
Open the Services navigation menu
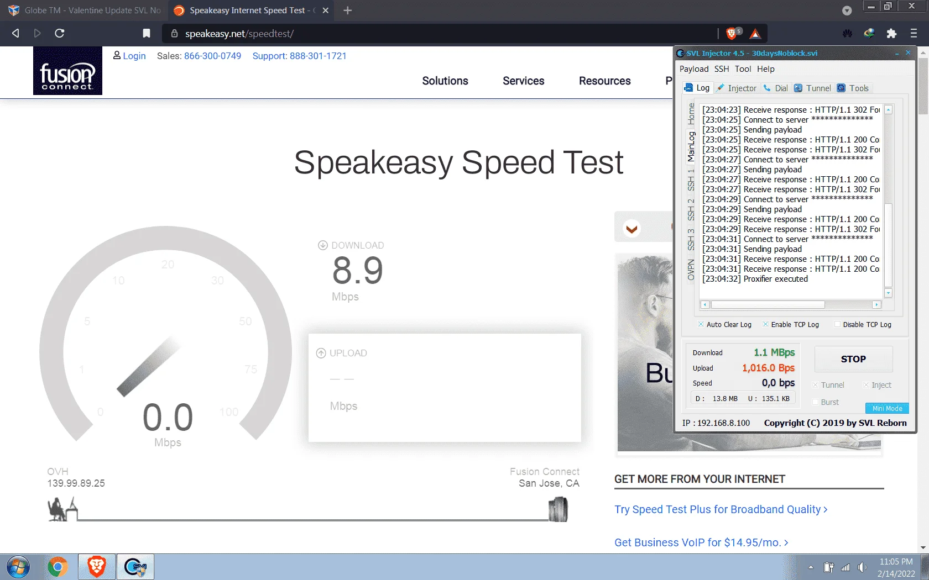524,81
